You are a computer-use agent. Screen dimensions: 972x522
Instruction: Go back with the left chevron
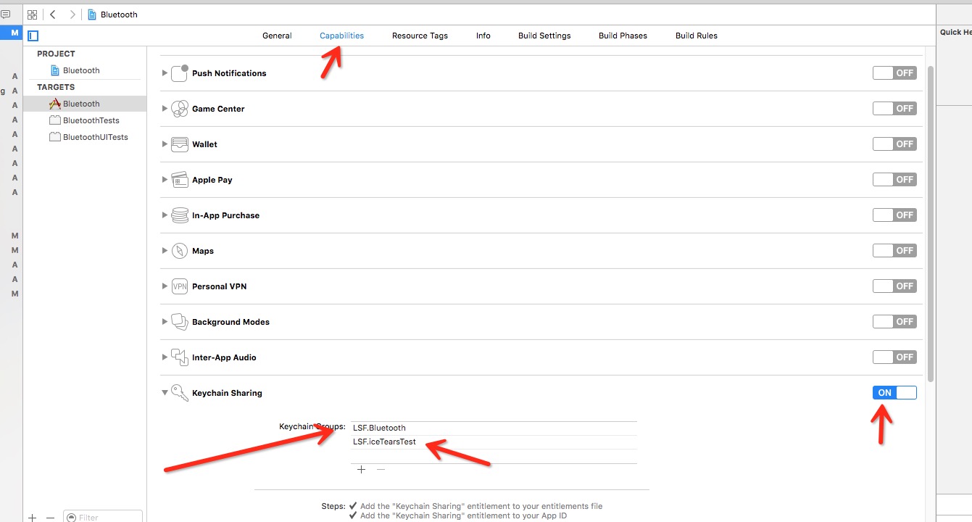pyautogui.click(x=53, y=14)
